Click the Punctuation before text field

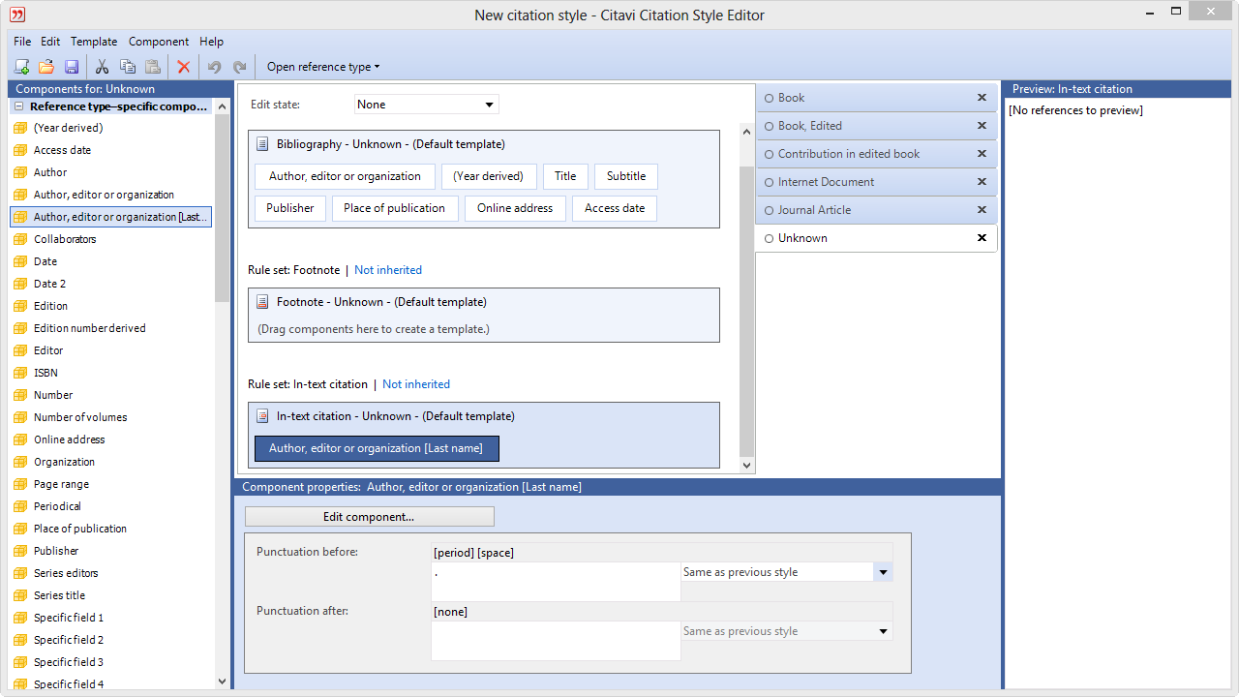tap(556, 582)
